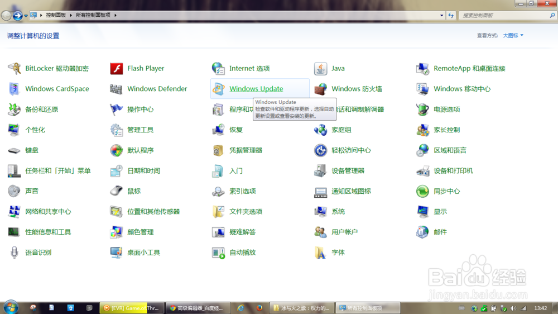This screenshot has height=314, width=558.
Task: Open the 声音 speaker icon
Action: 15,191
